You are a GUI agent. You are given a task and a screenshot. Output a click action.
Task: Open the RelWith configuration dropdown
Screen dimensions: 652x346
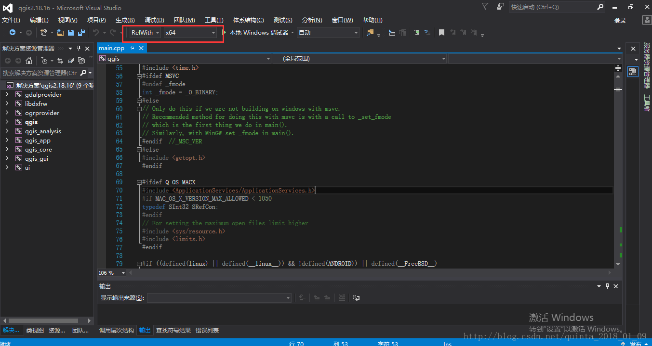146,32
